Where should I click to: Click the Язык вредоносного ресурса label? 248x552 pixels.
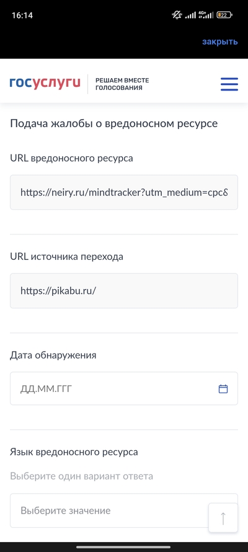(74, 452)
